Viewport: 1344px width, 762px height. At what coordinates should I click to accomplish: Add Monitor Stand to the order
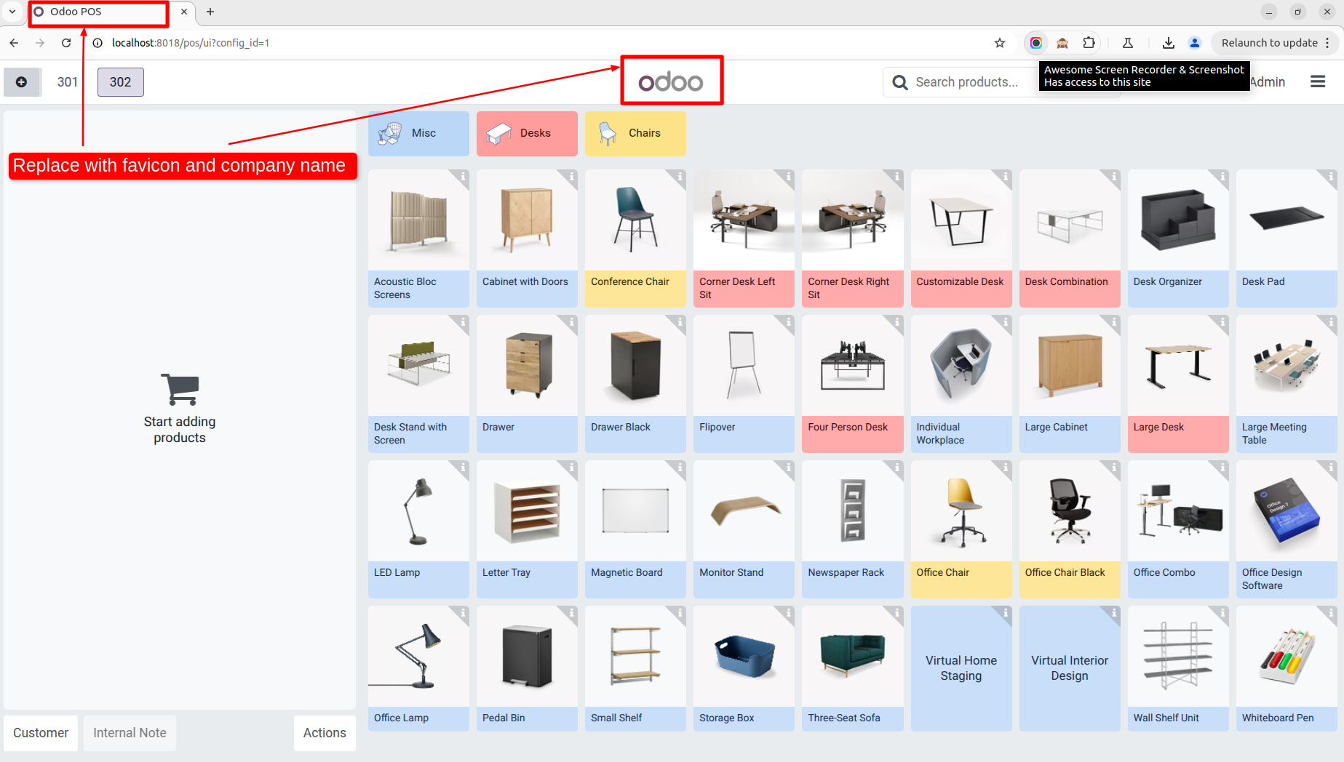[744, 529]
